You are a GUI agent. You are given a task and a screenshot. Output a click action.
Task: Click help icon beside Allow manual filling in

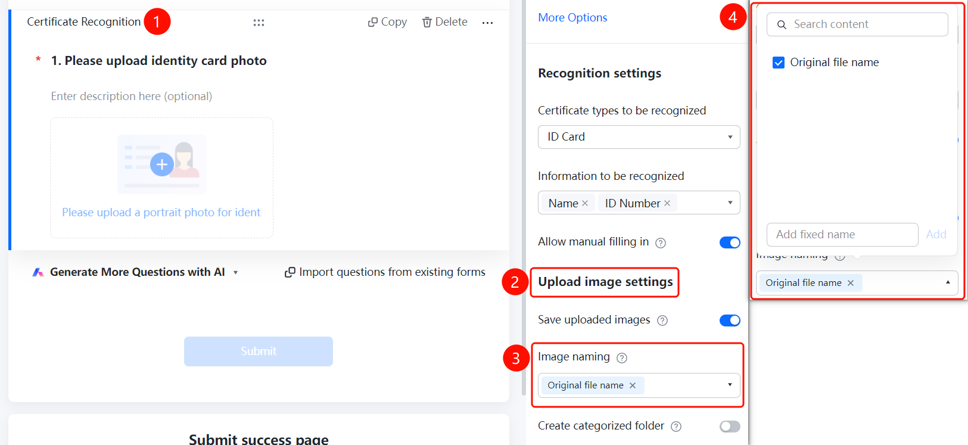point(661,242)
